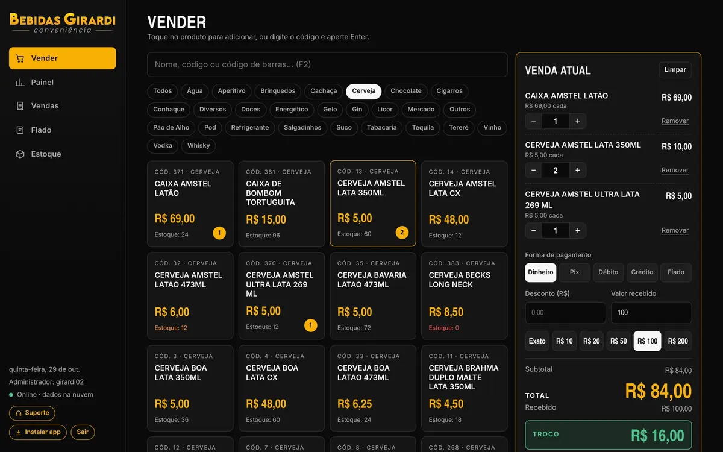This screenshot has height=452, width=723.
Task: Decrease quantity of CERVEJA AMSTEL LATA 350ML
Action: [534, 171]
